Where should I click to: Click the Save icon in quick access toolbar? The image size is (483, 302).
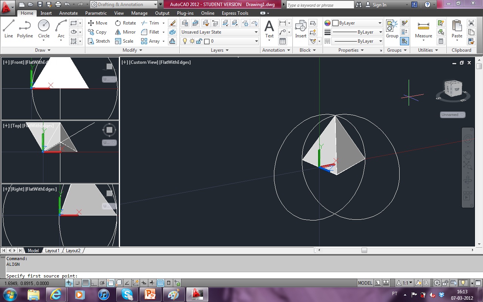(40, 5)
